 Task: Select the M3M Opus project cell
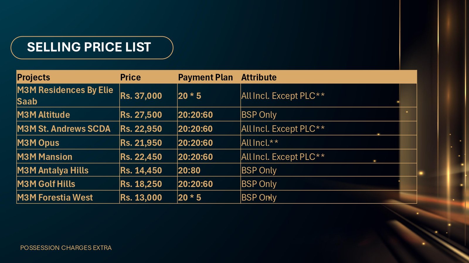(38, 143)
